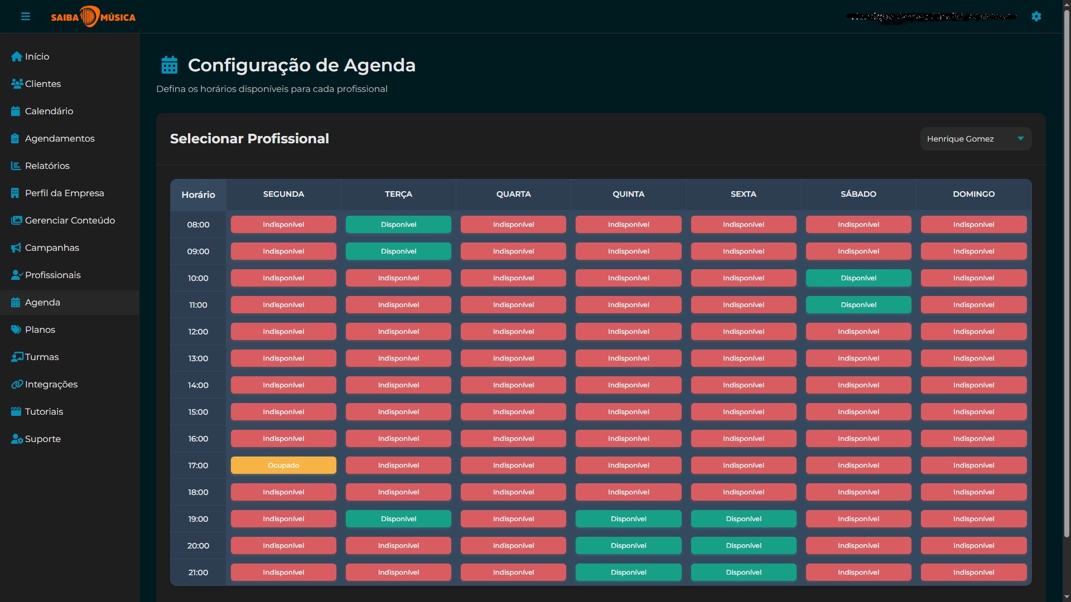Click the Início home icon
Screen dimensions: 1071x602
coord(16,56)
